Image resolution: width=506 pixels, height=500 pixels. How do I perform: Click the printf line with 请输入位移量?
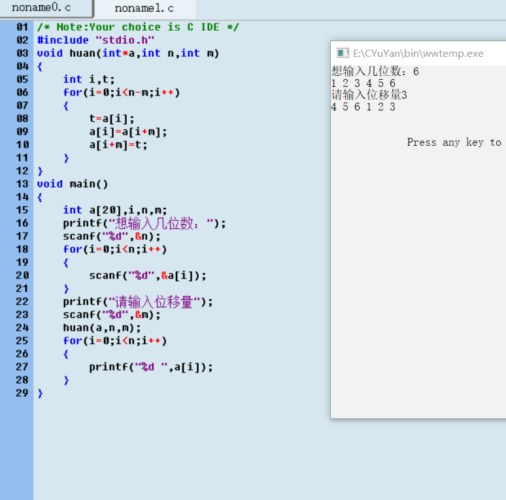click(x=138, y=302)
